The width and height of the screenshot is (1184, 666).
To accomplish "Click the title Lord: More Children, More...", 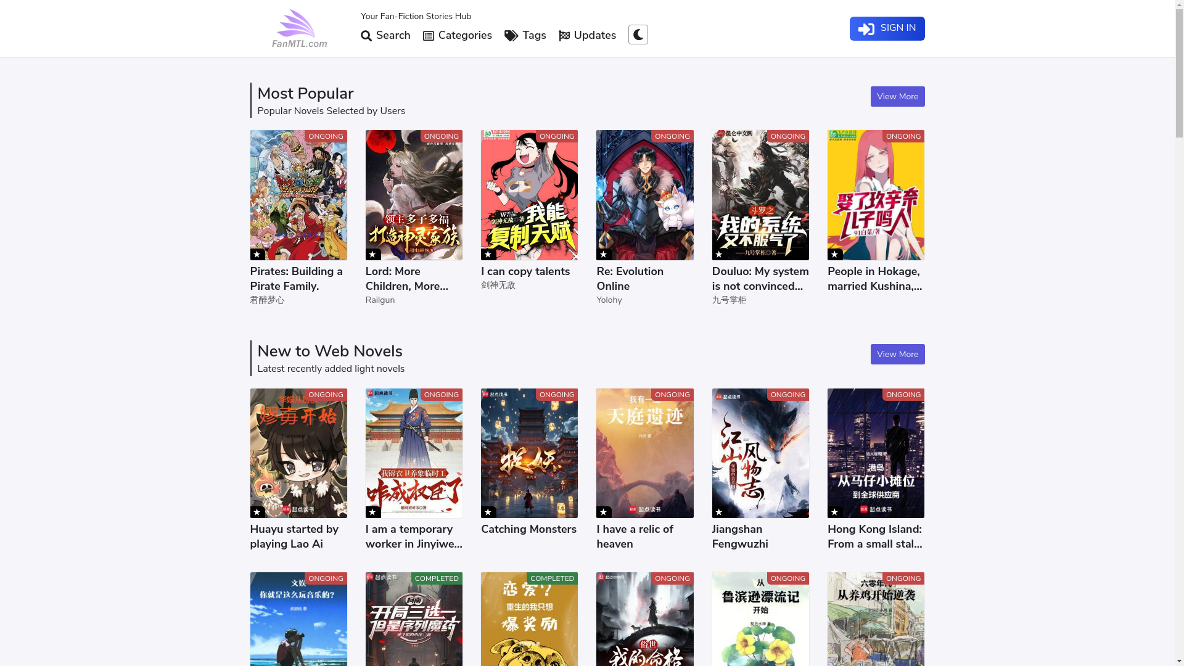I will tap(407, 279).
